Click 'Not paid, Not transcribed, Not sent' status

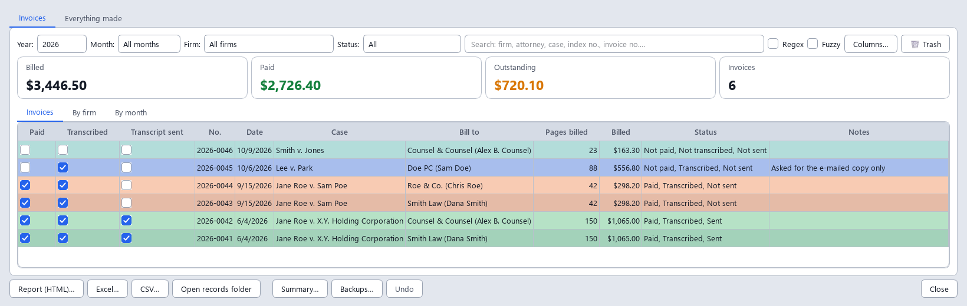click(705, 150)
